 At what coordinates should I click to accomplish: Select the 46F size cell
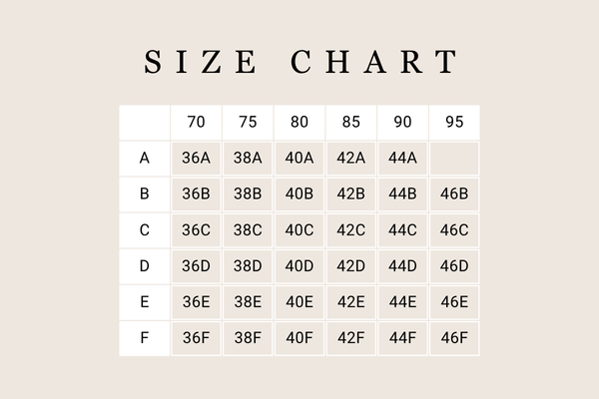point(454,338)
